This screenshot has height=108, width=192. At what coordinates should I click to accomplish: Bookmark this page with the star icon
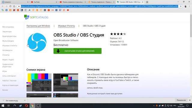(181, 6)
